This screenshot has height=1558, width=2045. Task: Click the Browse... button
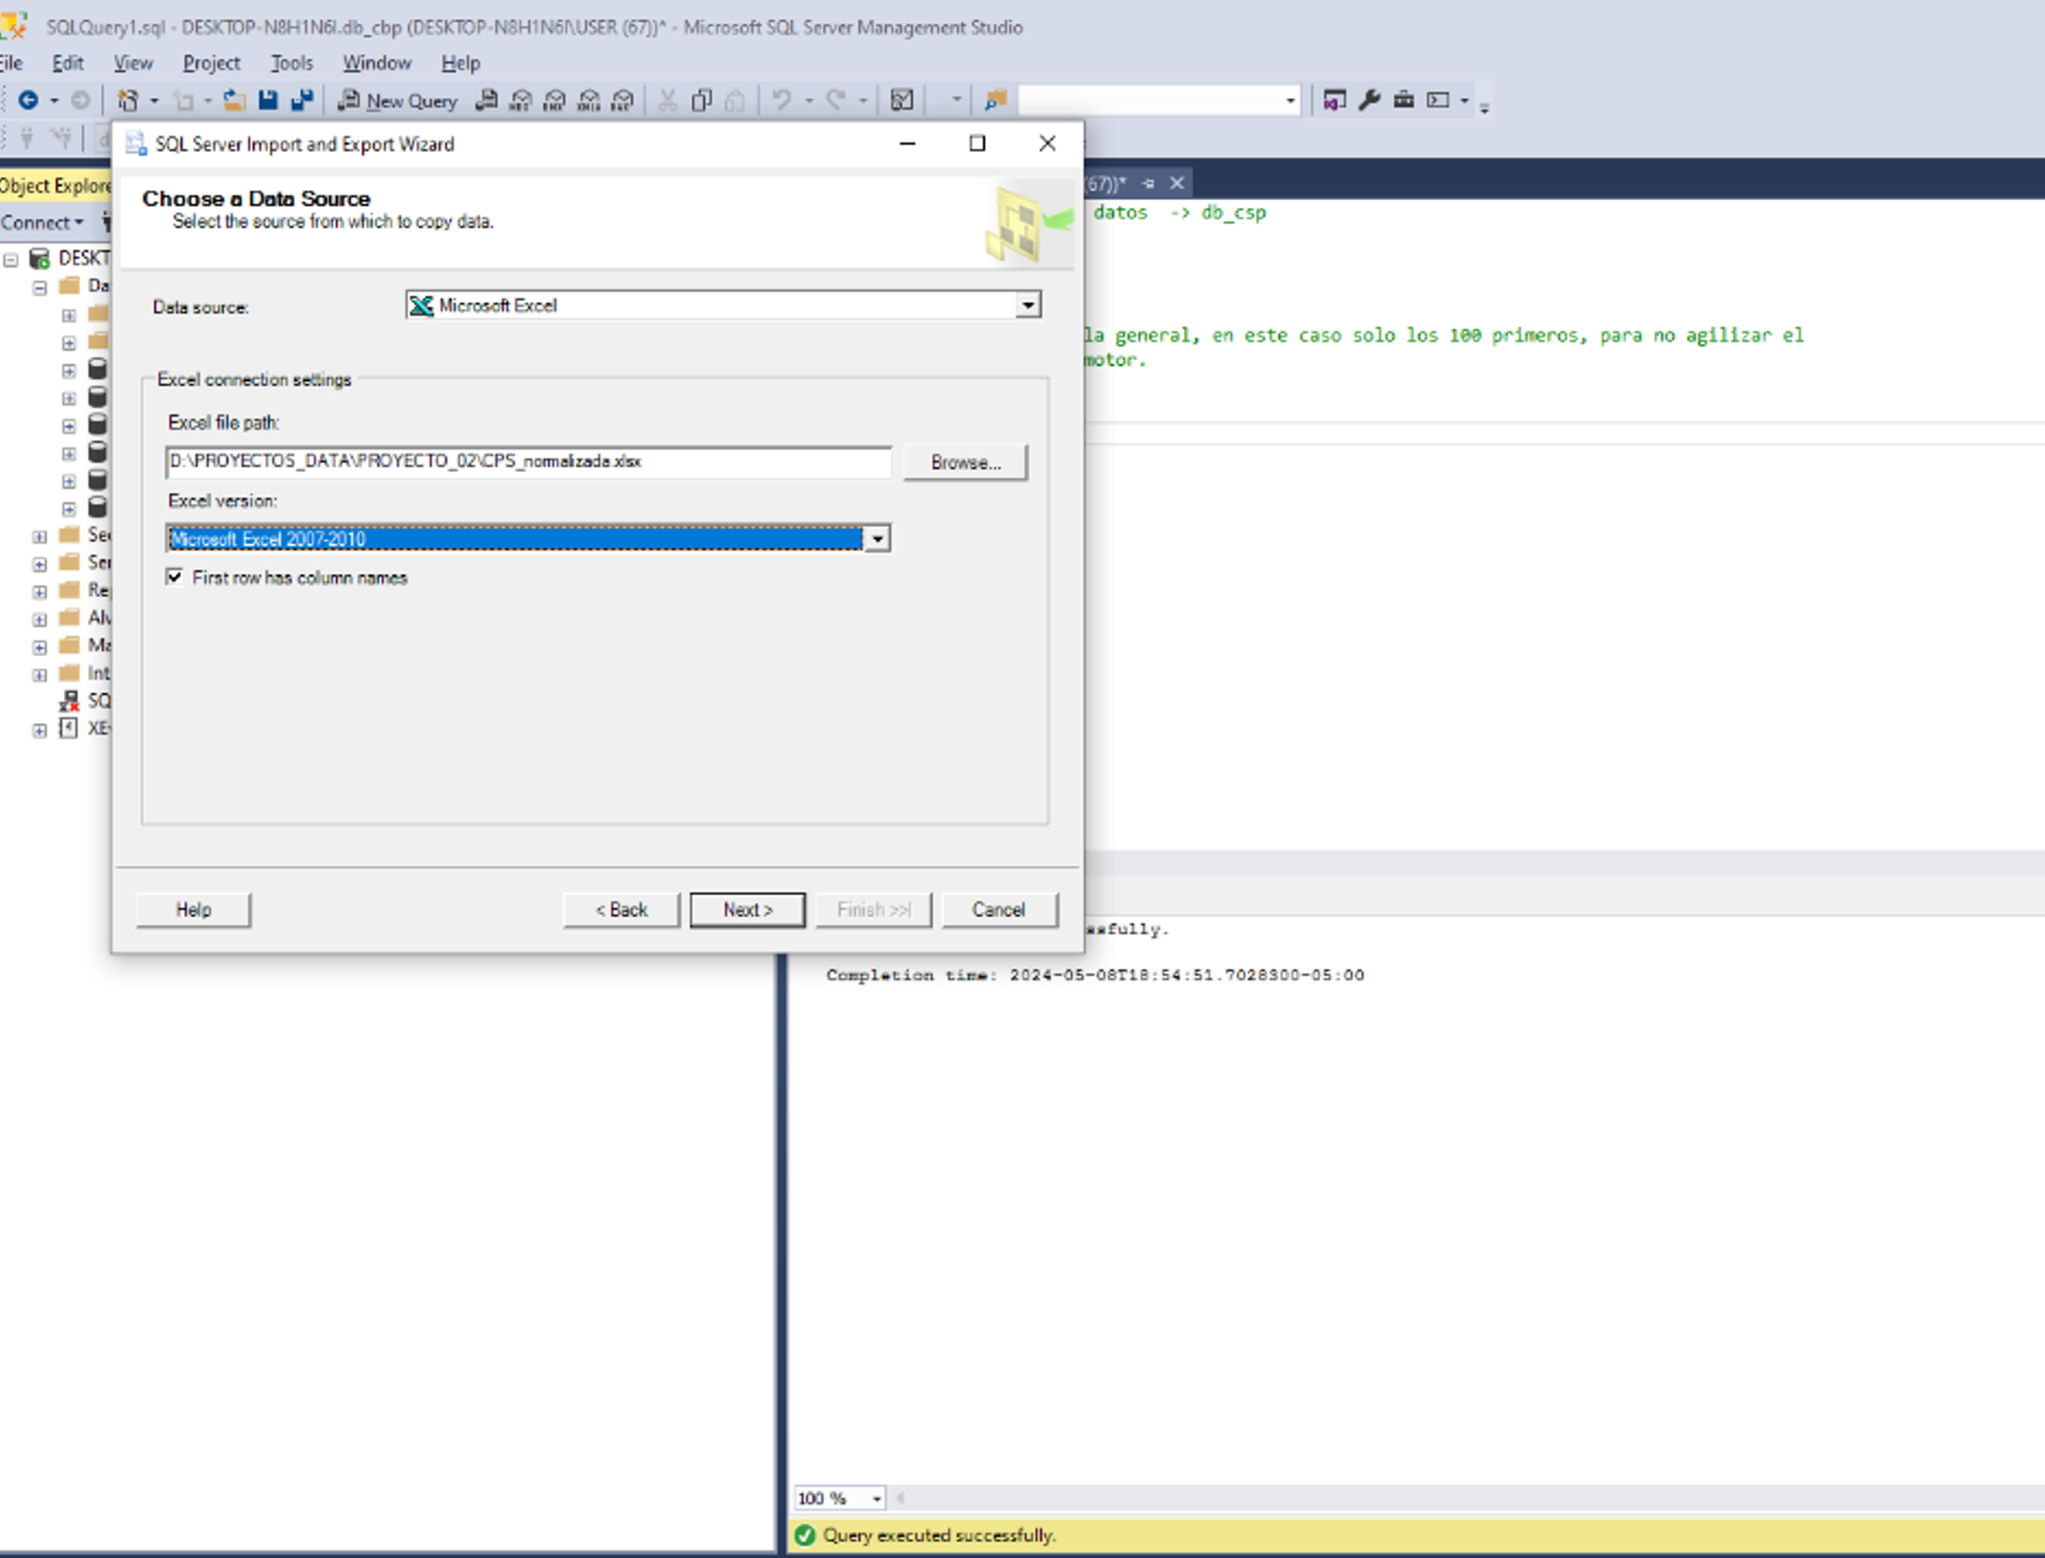coord(965,463)
